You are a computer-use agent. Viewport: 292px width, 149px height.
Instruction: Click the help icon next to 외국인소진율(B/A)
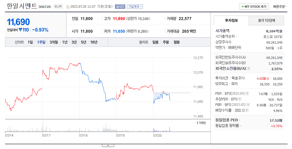(x=248, y=68)
